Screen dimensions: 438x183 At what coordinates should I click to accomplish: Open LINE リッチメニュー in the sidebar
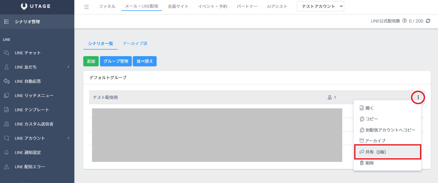(x=34, y=95)
